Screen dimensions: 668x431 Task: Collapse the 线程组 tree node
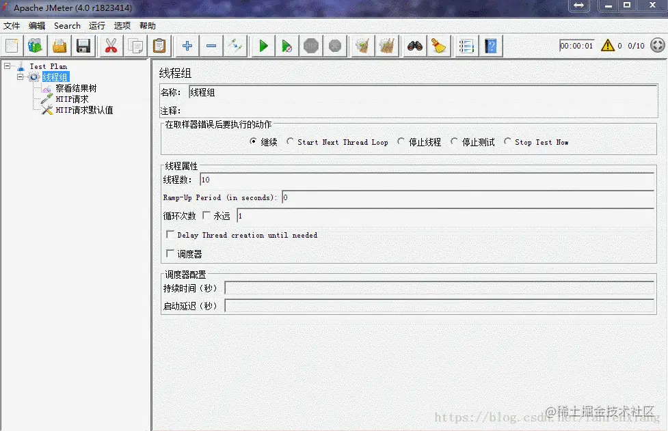click(x=20, y=77)
